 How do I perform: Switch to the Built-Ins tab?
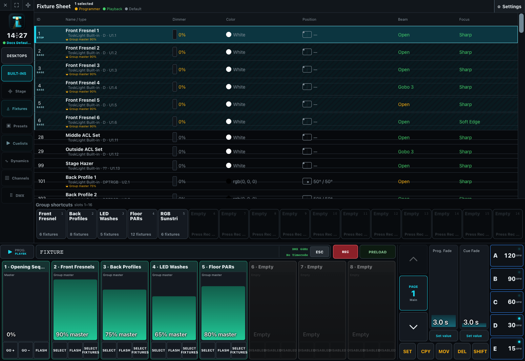(17, 73)
